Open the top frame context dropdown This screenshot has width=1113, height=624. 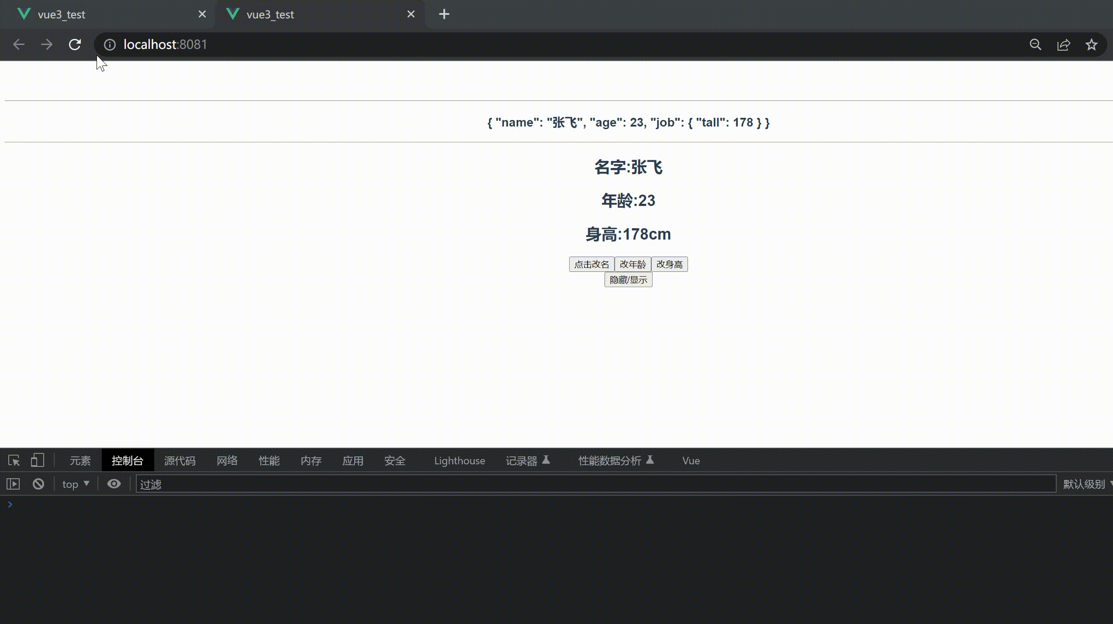click(x=75, y=484)
